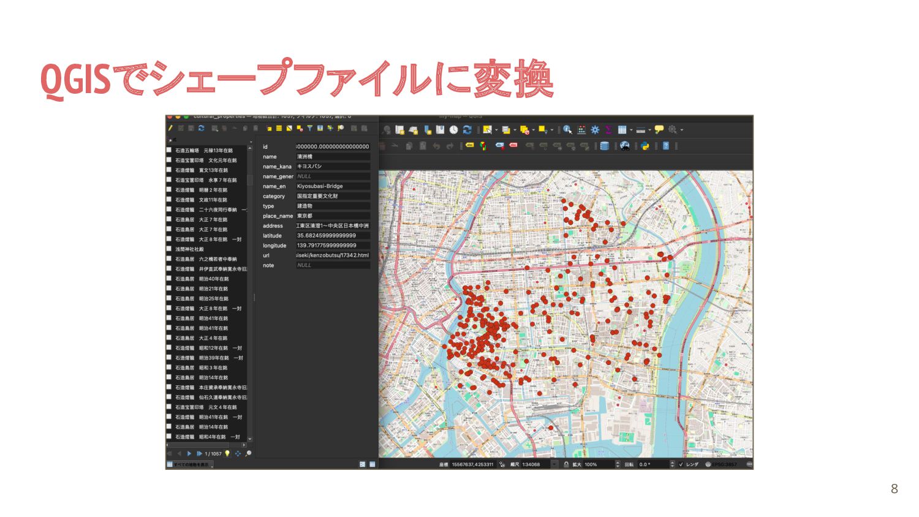This screenshot has height=517, width=919.
Task: Check box for 石造燈籠 寛文13年在銘
Action: (x=169, y=170)
